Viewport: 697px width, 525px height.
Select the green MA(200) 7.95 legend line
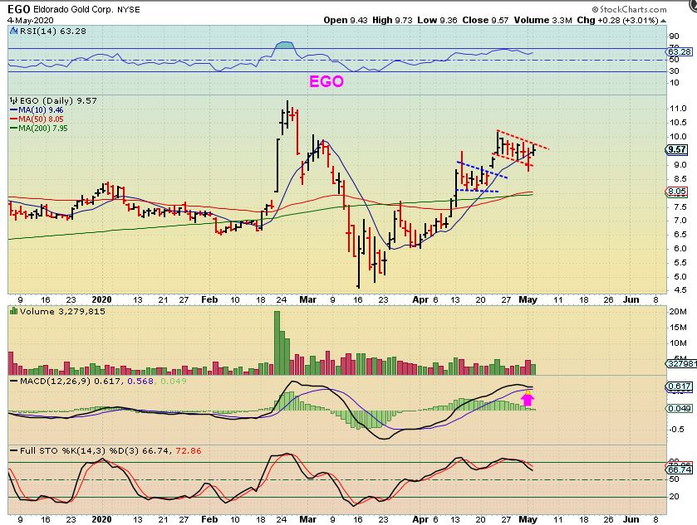pyautogui.click(x=39, y=129)
